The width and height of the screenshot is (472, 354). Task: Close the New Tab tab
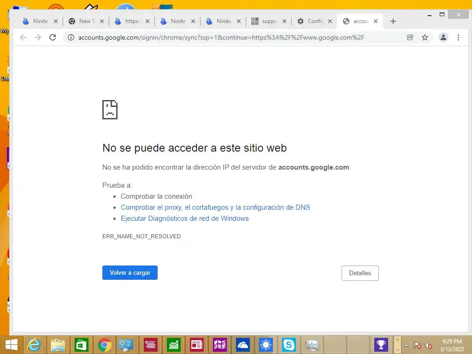tap(102, 21)
